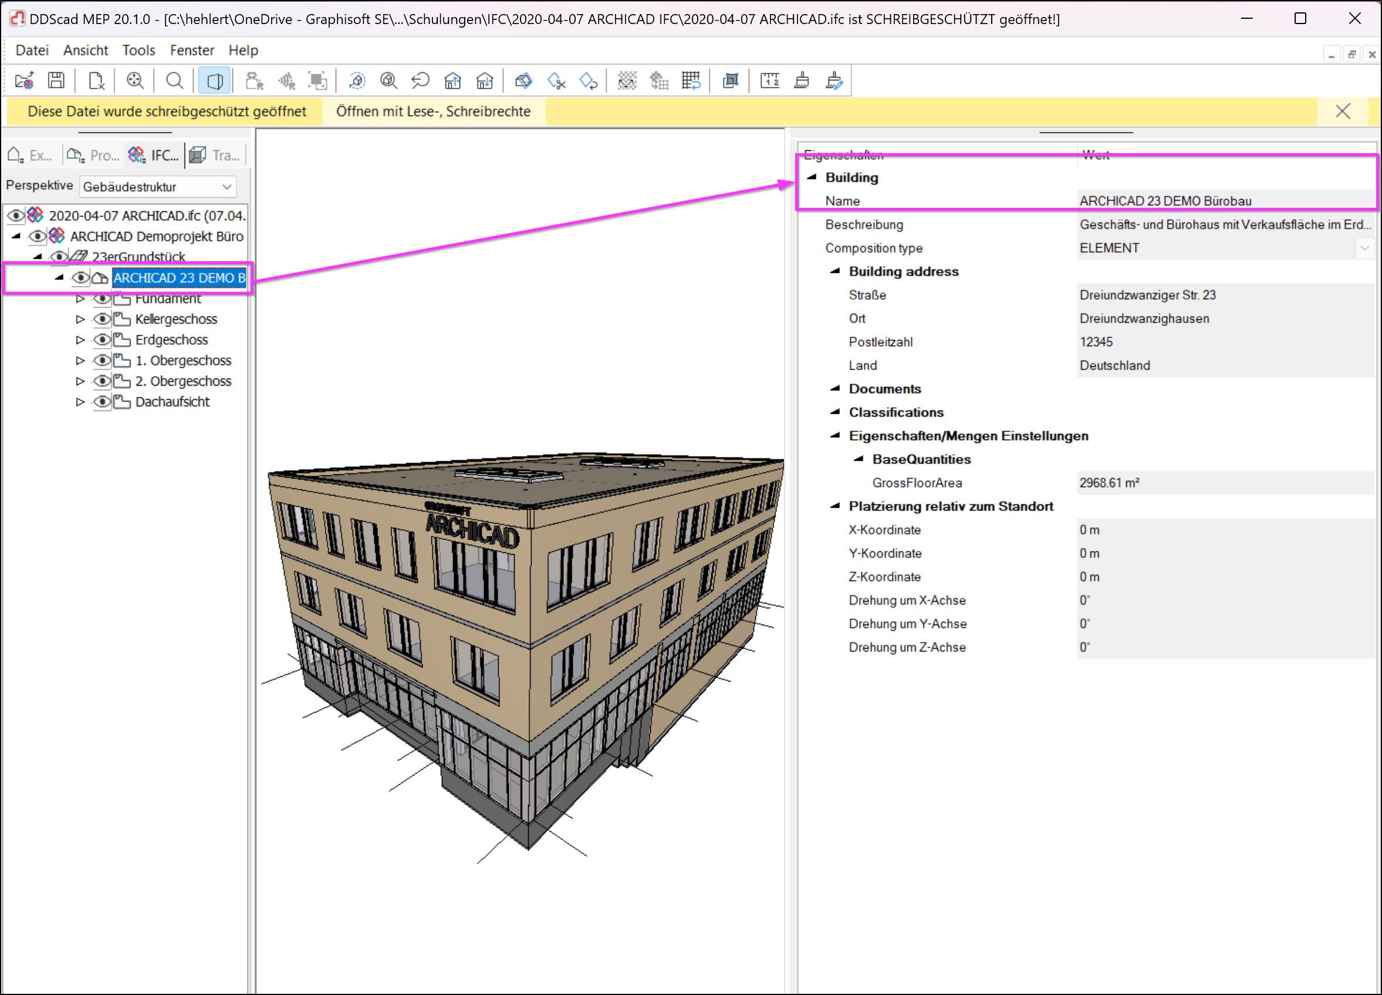Click the grid with return arrow icon
The width and height of the screenshot is (1382, 995).
691,80
